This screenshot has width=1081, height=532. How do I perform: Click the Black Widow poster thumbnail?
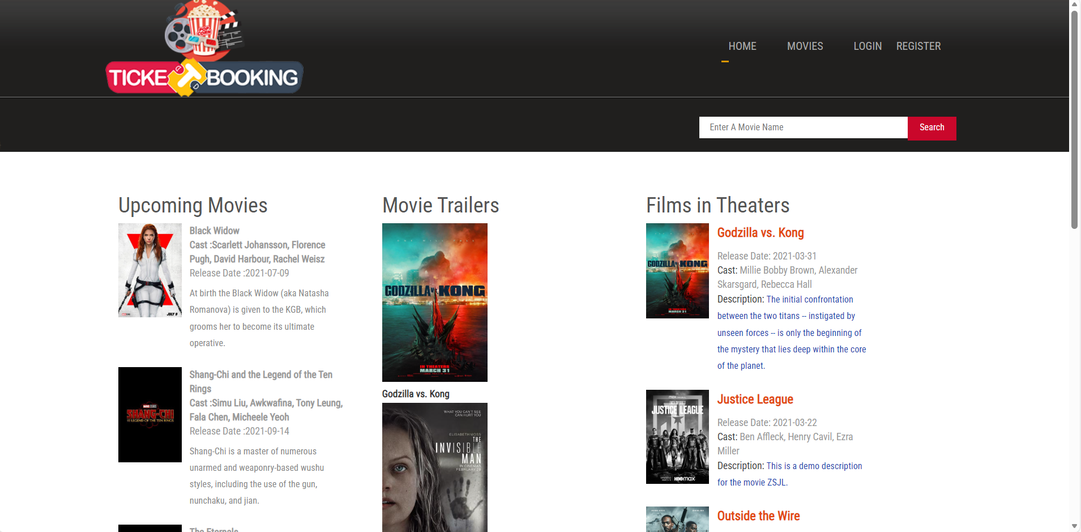149,270
